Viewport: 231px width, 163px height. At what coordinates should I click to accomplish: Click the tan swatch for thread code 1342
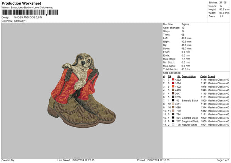173,111
